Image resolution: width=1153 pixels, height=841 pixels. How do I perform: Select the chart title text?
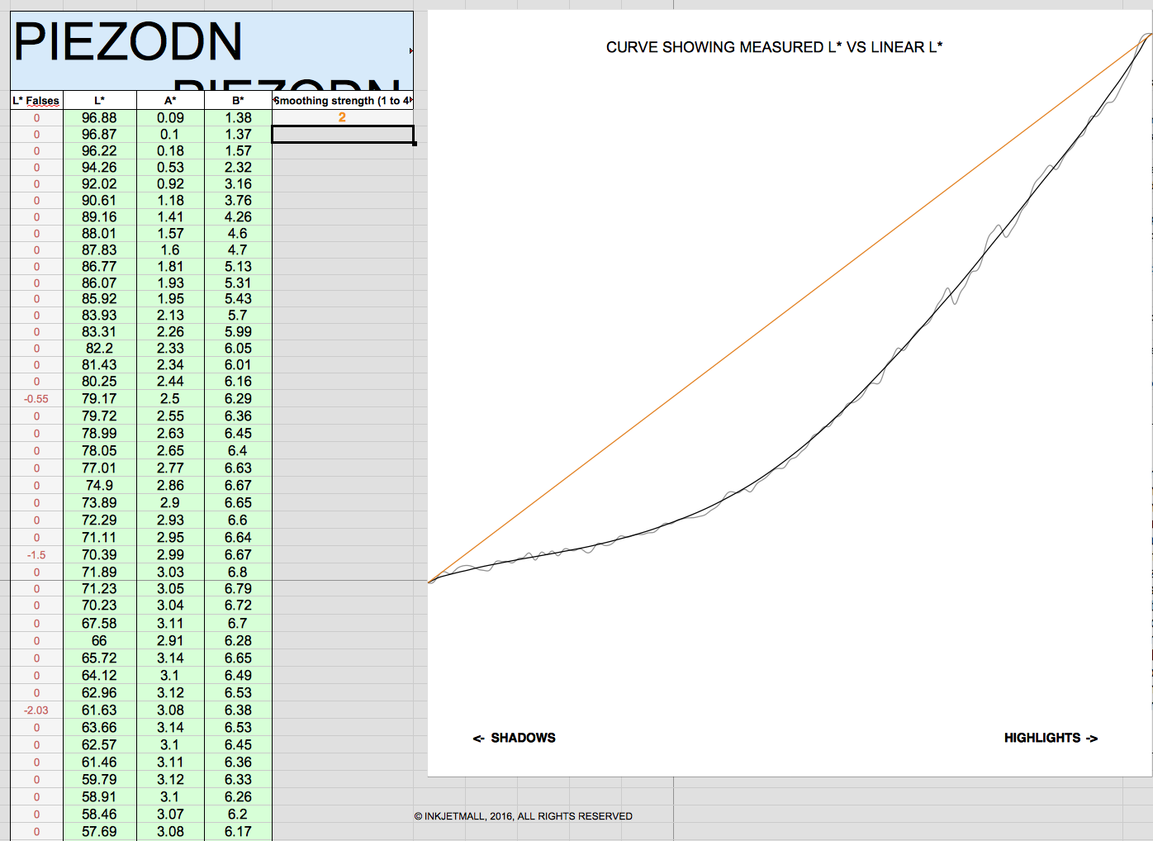click(774, 48)
